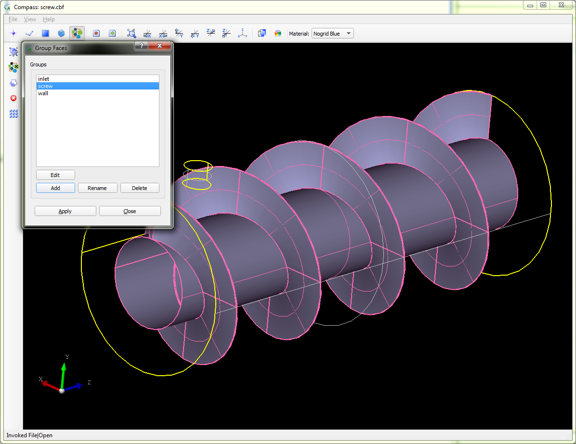Select the point selection tool

point(13,33)
